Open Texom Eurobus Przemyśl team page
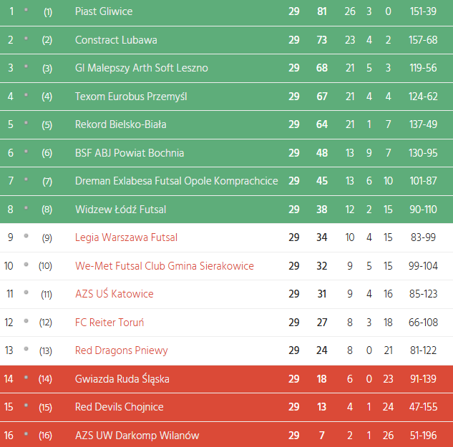 [131, 97]
